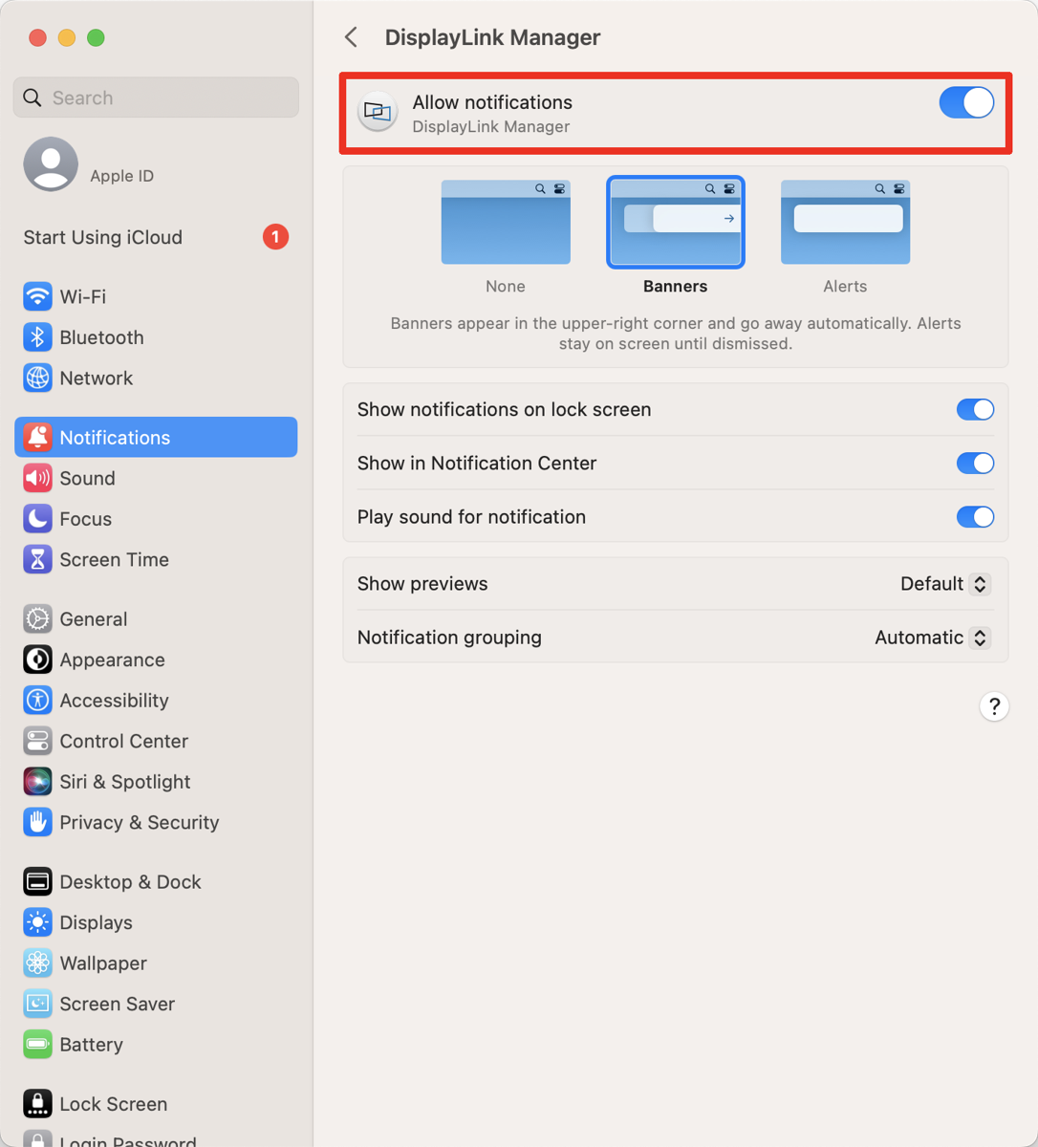Click the Privacy & Security hand icon

pos(37,823)
